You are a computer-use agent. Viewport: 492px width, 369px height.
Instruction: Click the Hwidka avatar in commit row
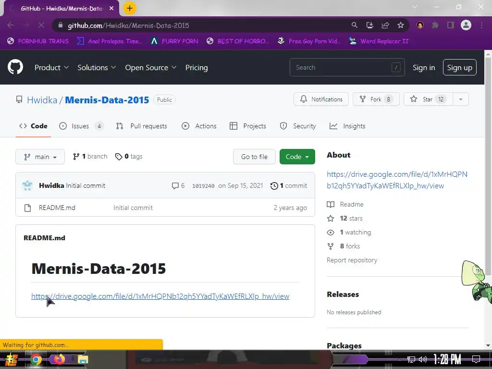27,185
